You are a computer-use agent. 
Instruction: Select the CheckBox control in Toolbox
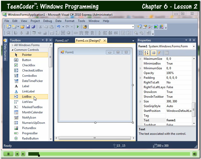29,65
